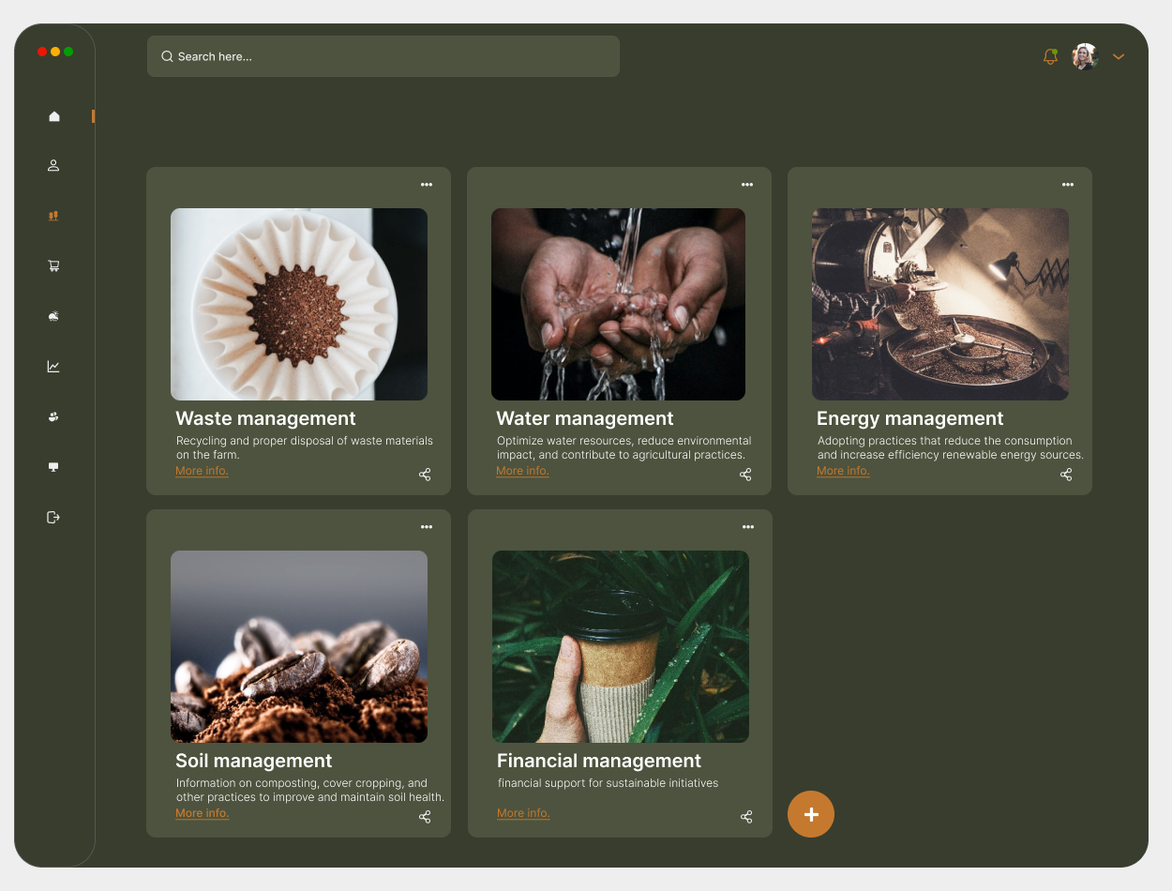Viewport: 1172px width, 891px height.
Task: Open the coffee roaster Energy image
Action: coord(940,304)
